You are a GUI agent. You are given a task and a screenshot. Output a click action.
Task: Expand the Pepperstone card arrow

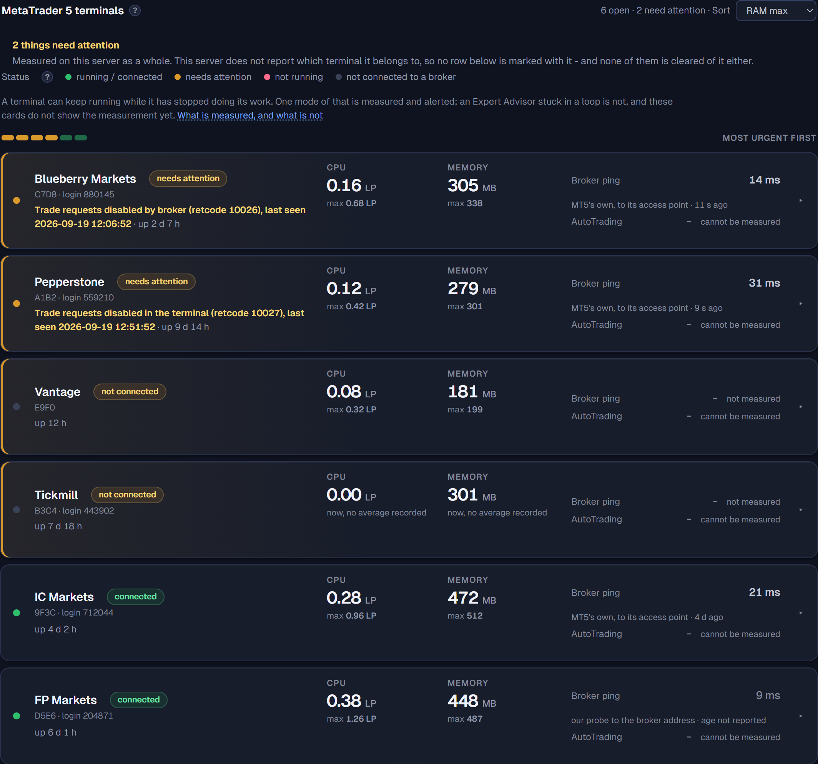click(801, 304)
